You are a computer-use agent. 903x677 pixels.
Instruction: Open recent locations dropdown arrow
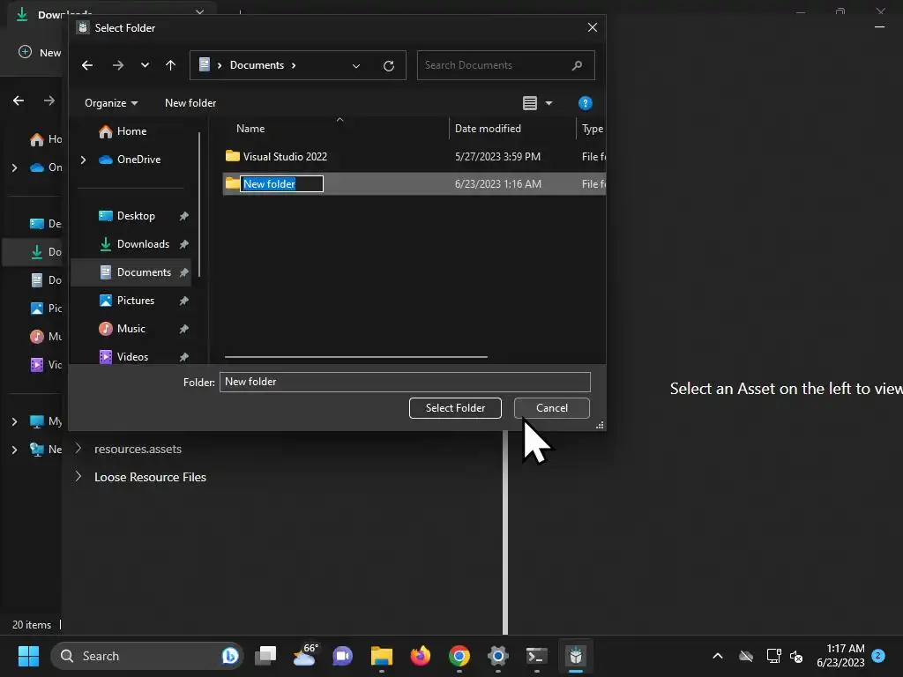[x=145, y=65]
